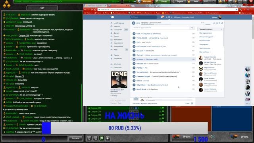Open Магазин in the game top bar
The image size is (254, 143).
(145, 2)
